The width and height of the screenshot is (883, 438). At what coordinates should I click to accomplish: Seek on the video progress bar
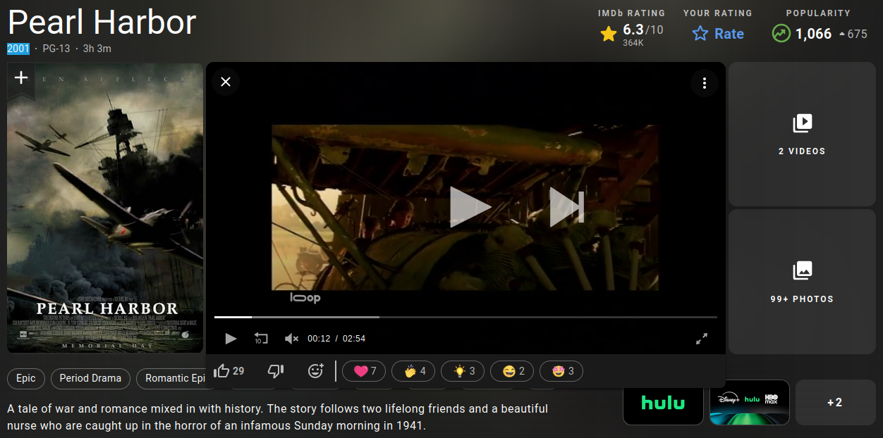coord(465,318)
